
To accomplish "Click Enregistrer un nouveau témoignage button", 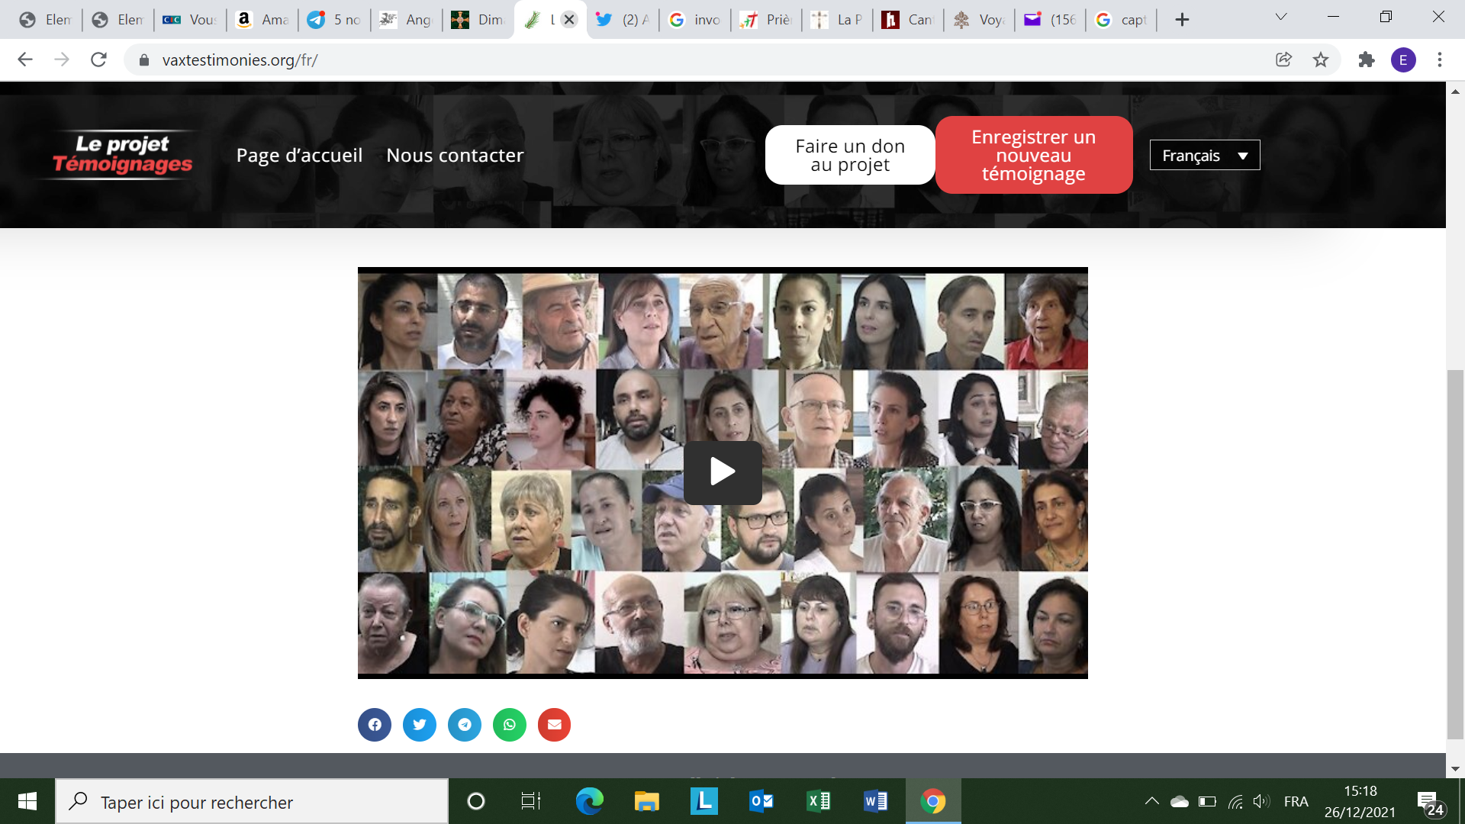I will point(1033,156).
